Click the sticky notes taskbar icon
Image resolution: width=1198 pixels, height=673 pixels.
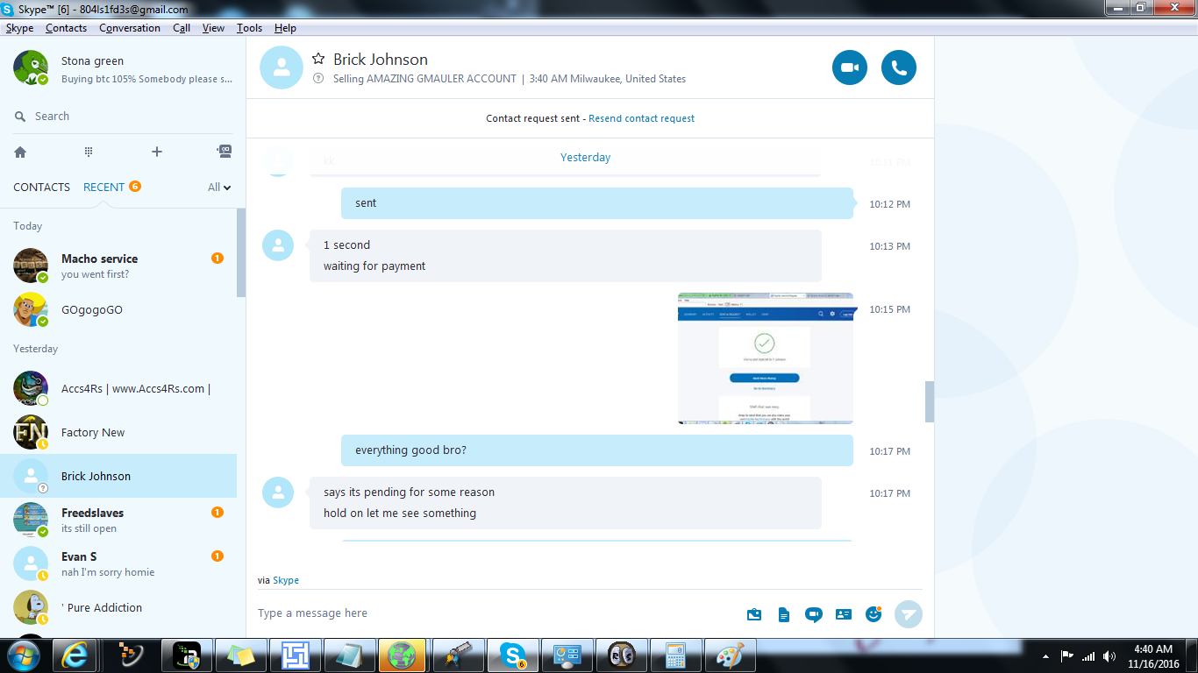click(241, 655)
